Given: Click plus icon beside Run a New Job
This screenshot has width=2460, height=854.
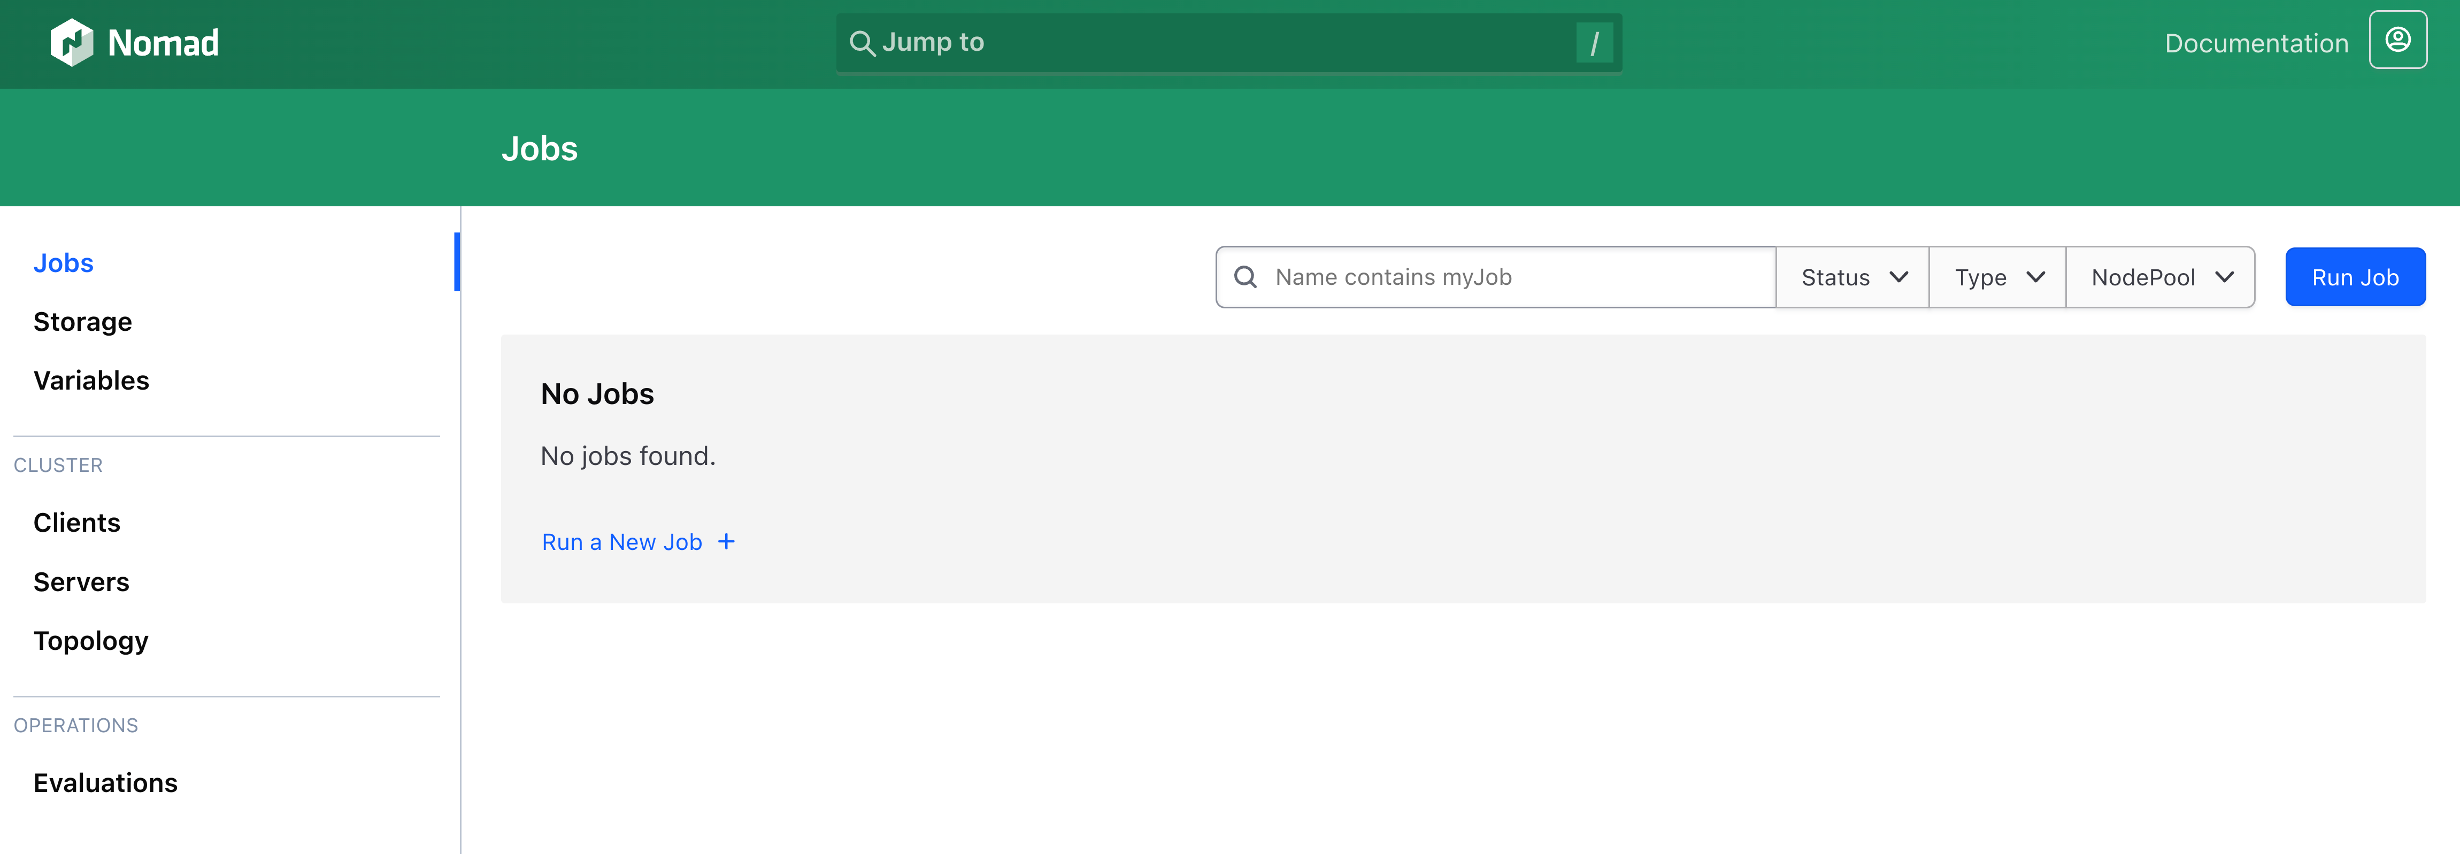Looking at the screenshot, I should point(727,542).
